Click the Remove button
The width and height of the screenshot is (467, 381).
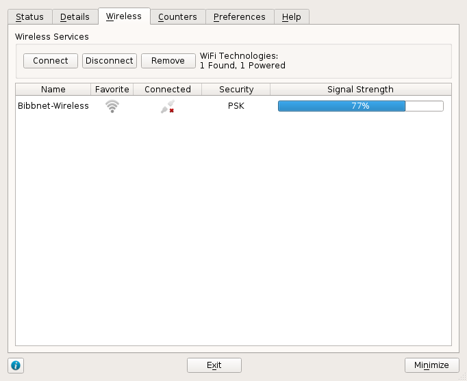[168, 60]
